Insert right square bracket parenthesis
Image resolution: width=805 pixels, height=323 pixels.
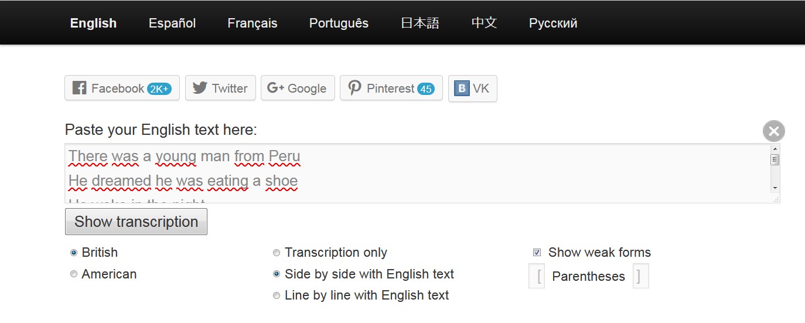(x=640, y=276)
